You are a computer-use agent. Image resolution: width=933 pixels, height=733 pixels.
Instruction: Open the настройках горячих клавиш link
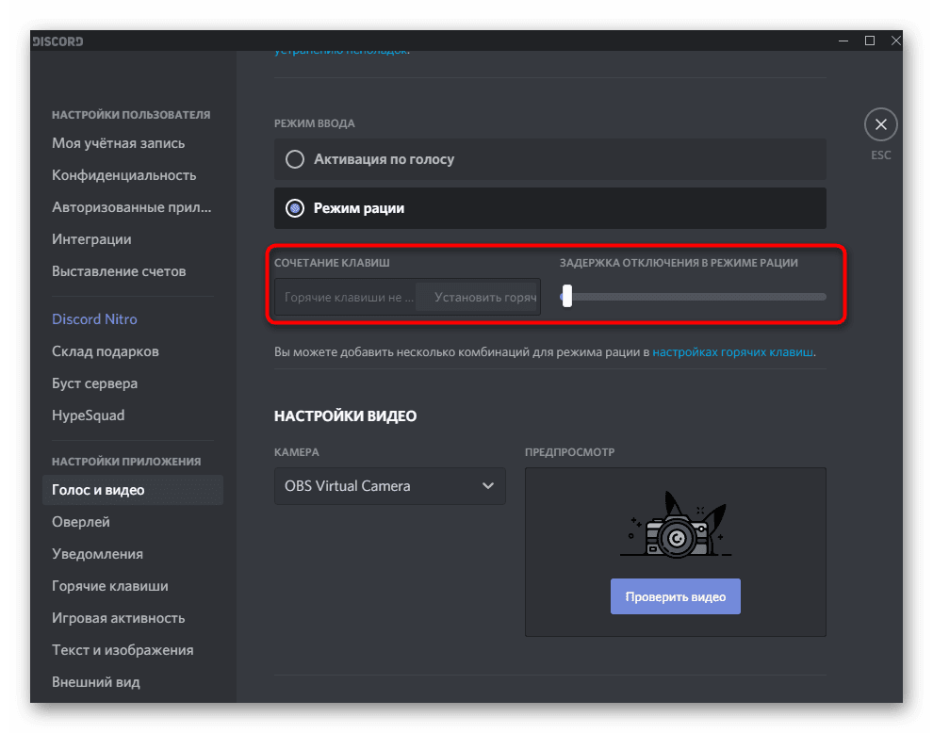tap(732, 351)
